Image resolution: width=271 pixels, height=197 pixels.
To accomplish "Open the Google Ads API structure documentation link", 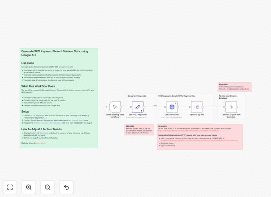I will click(x=188, y=131).
